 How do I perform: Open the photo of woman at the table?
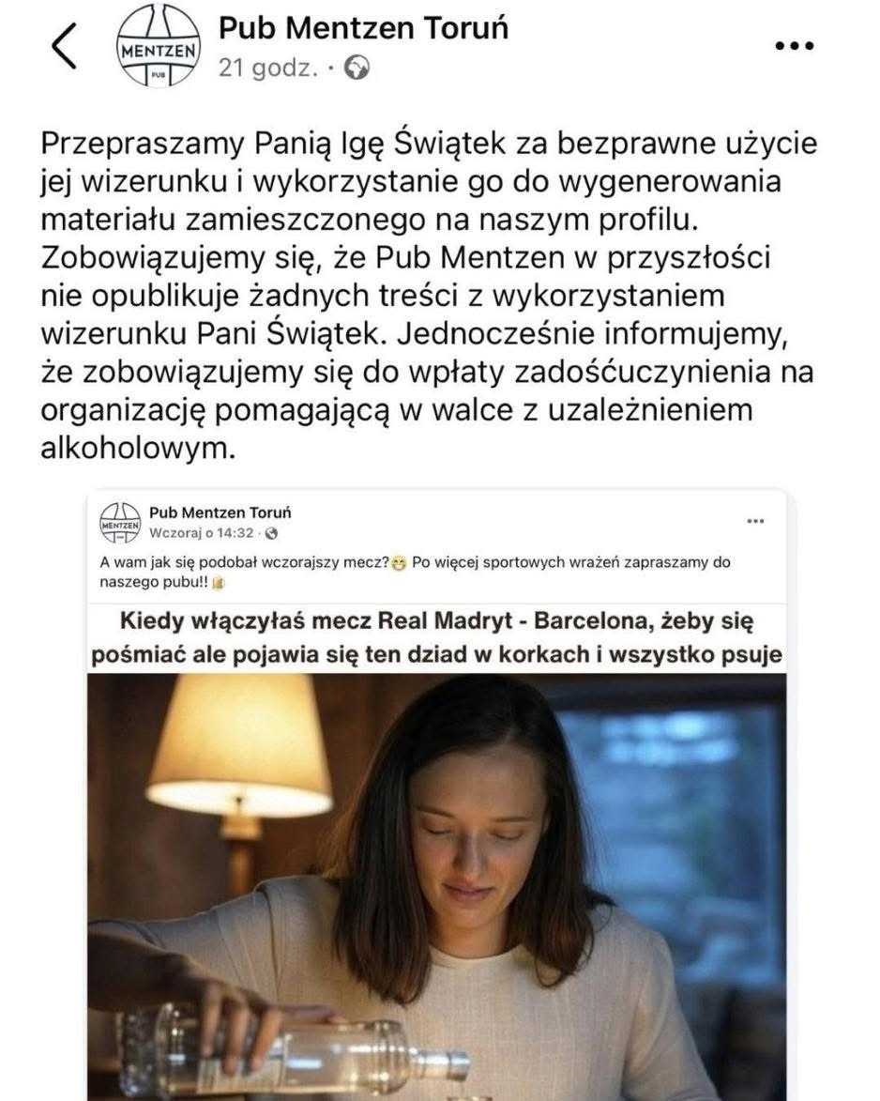(x=436, y=887)
